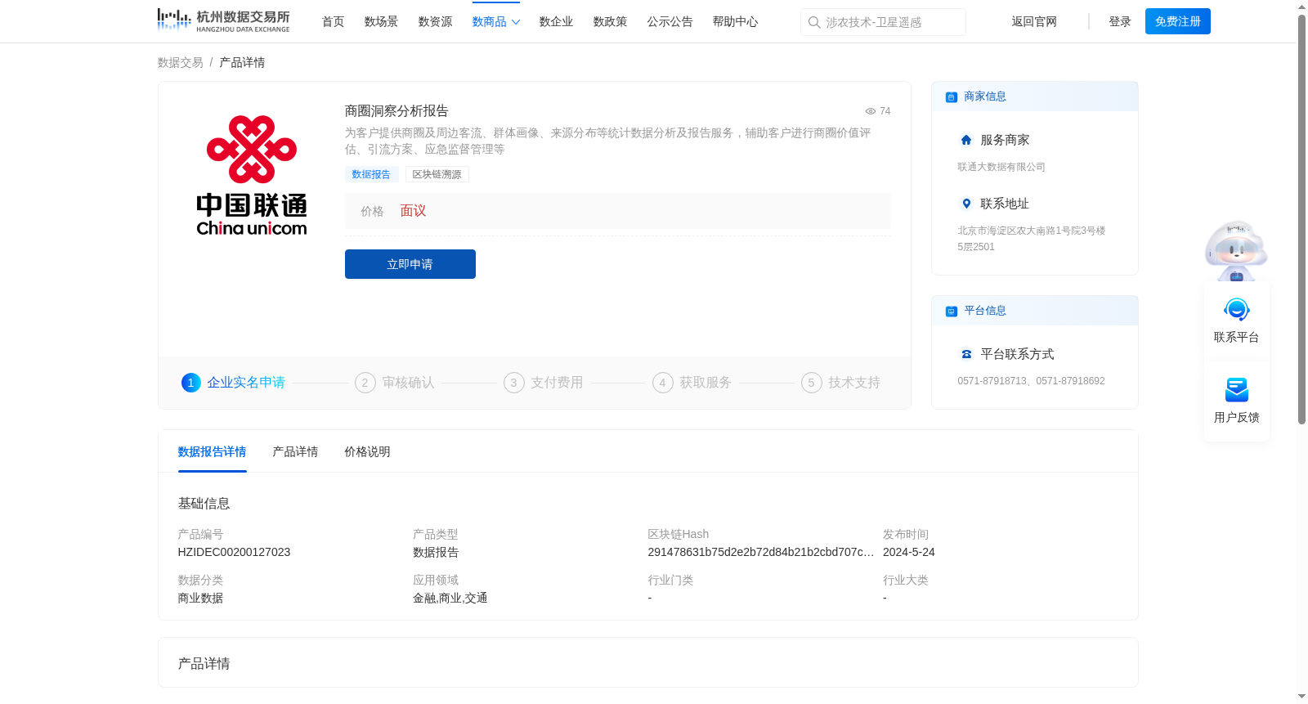1308x704 pixels.
Task: Click the robot assistant mascot
Action: 1236,251
